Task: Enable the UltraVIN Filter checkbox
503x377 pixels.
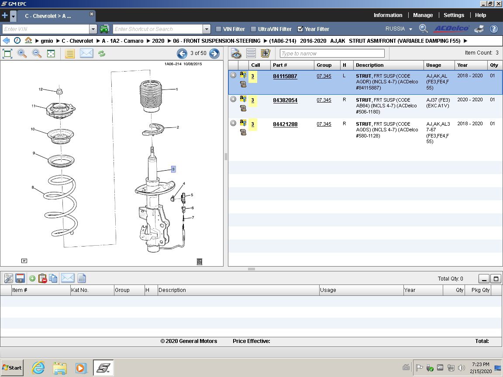Action: point(254,29)
